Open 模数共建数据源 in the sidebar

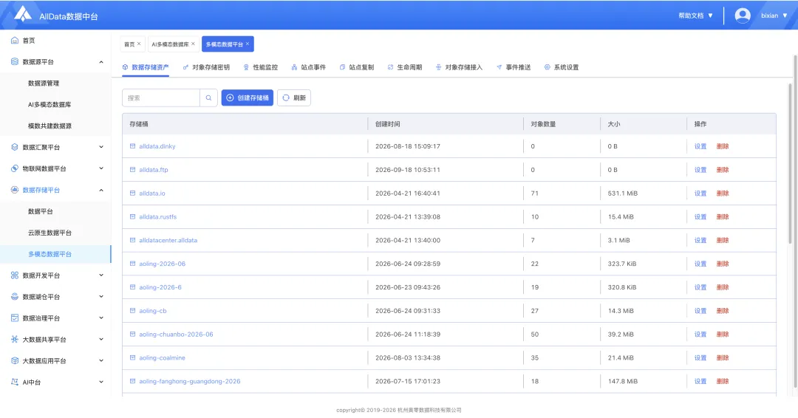click(x=50, y=126)
